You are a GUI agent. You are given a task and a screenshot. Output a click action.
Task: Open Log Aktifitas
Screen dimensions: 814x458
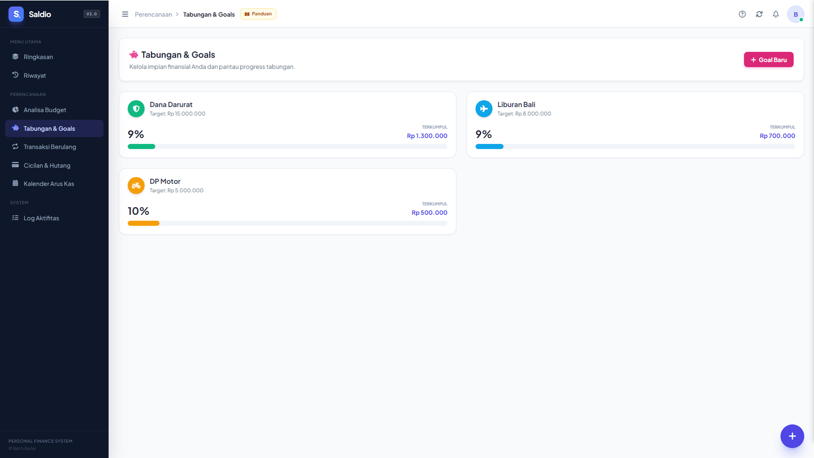point(54,218)
